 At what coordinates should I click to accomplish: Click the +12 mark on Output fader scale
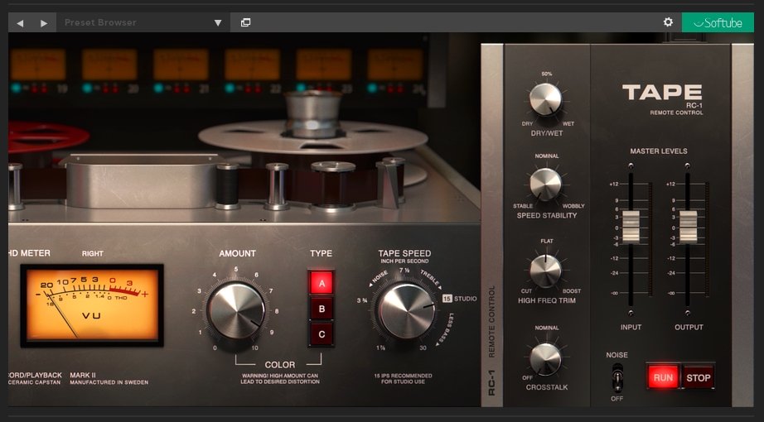[x=671, y=184]
